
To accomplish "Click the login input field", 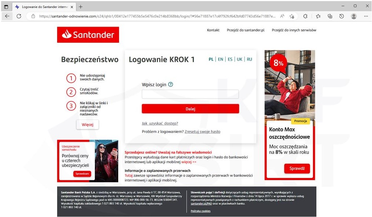I will coord(190,94).
